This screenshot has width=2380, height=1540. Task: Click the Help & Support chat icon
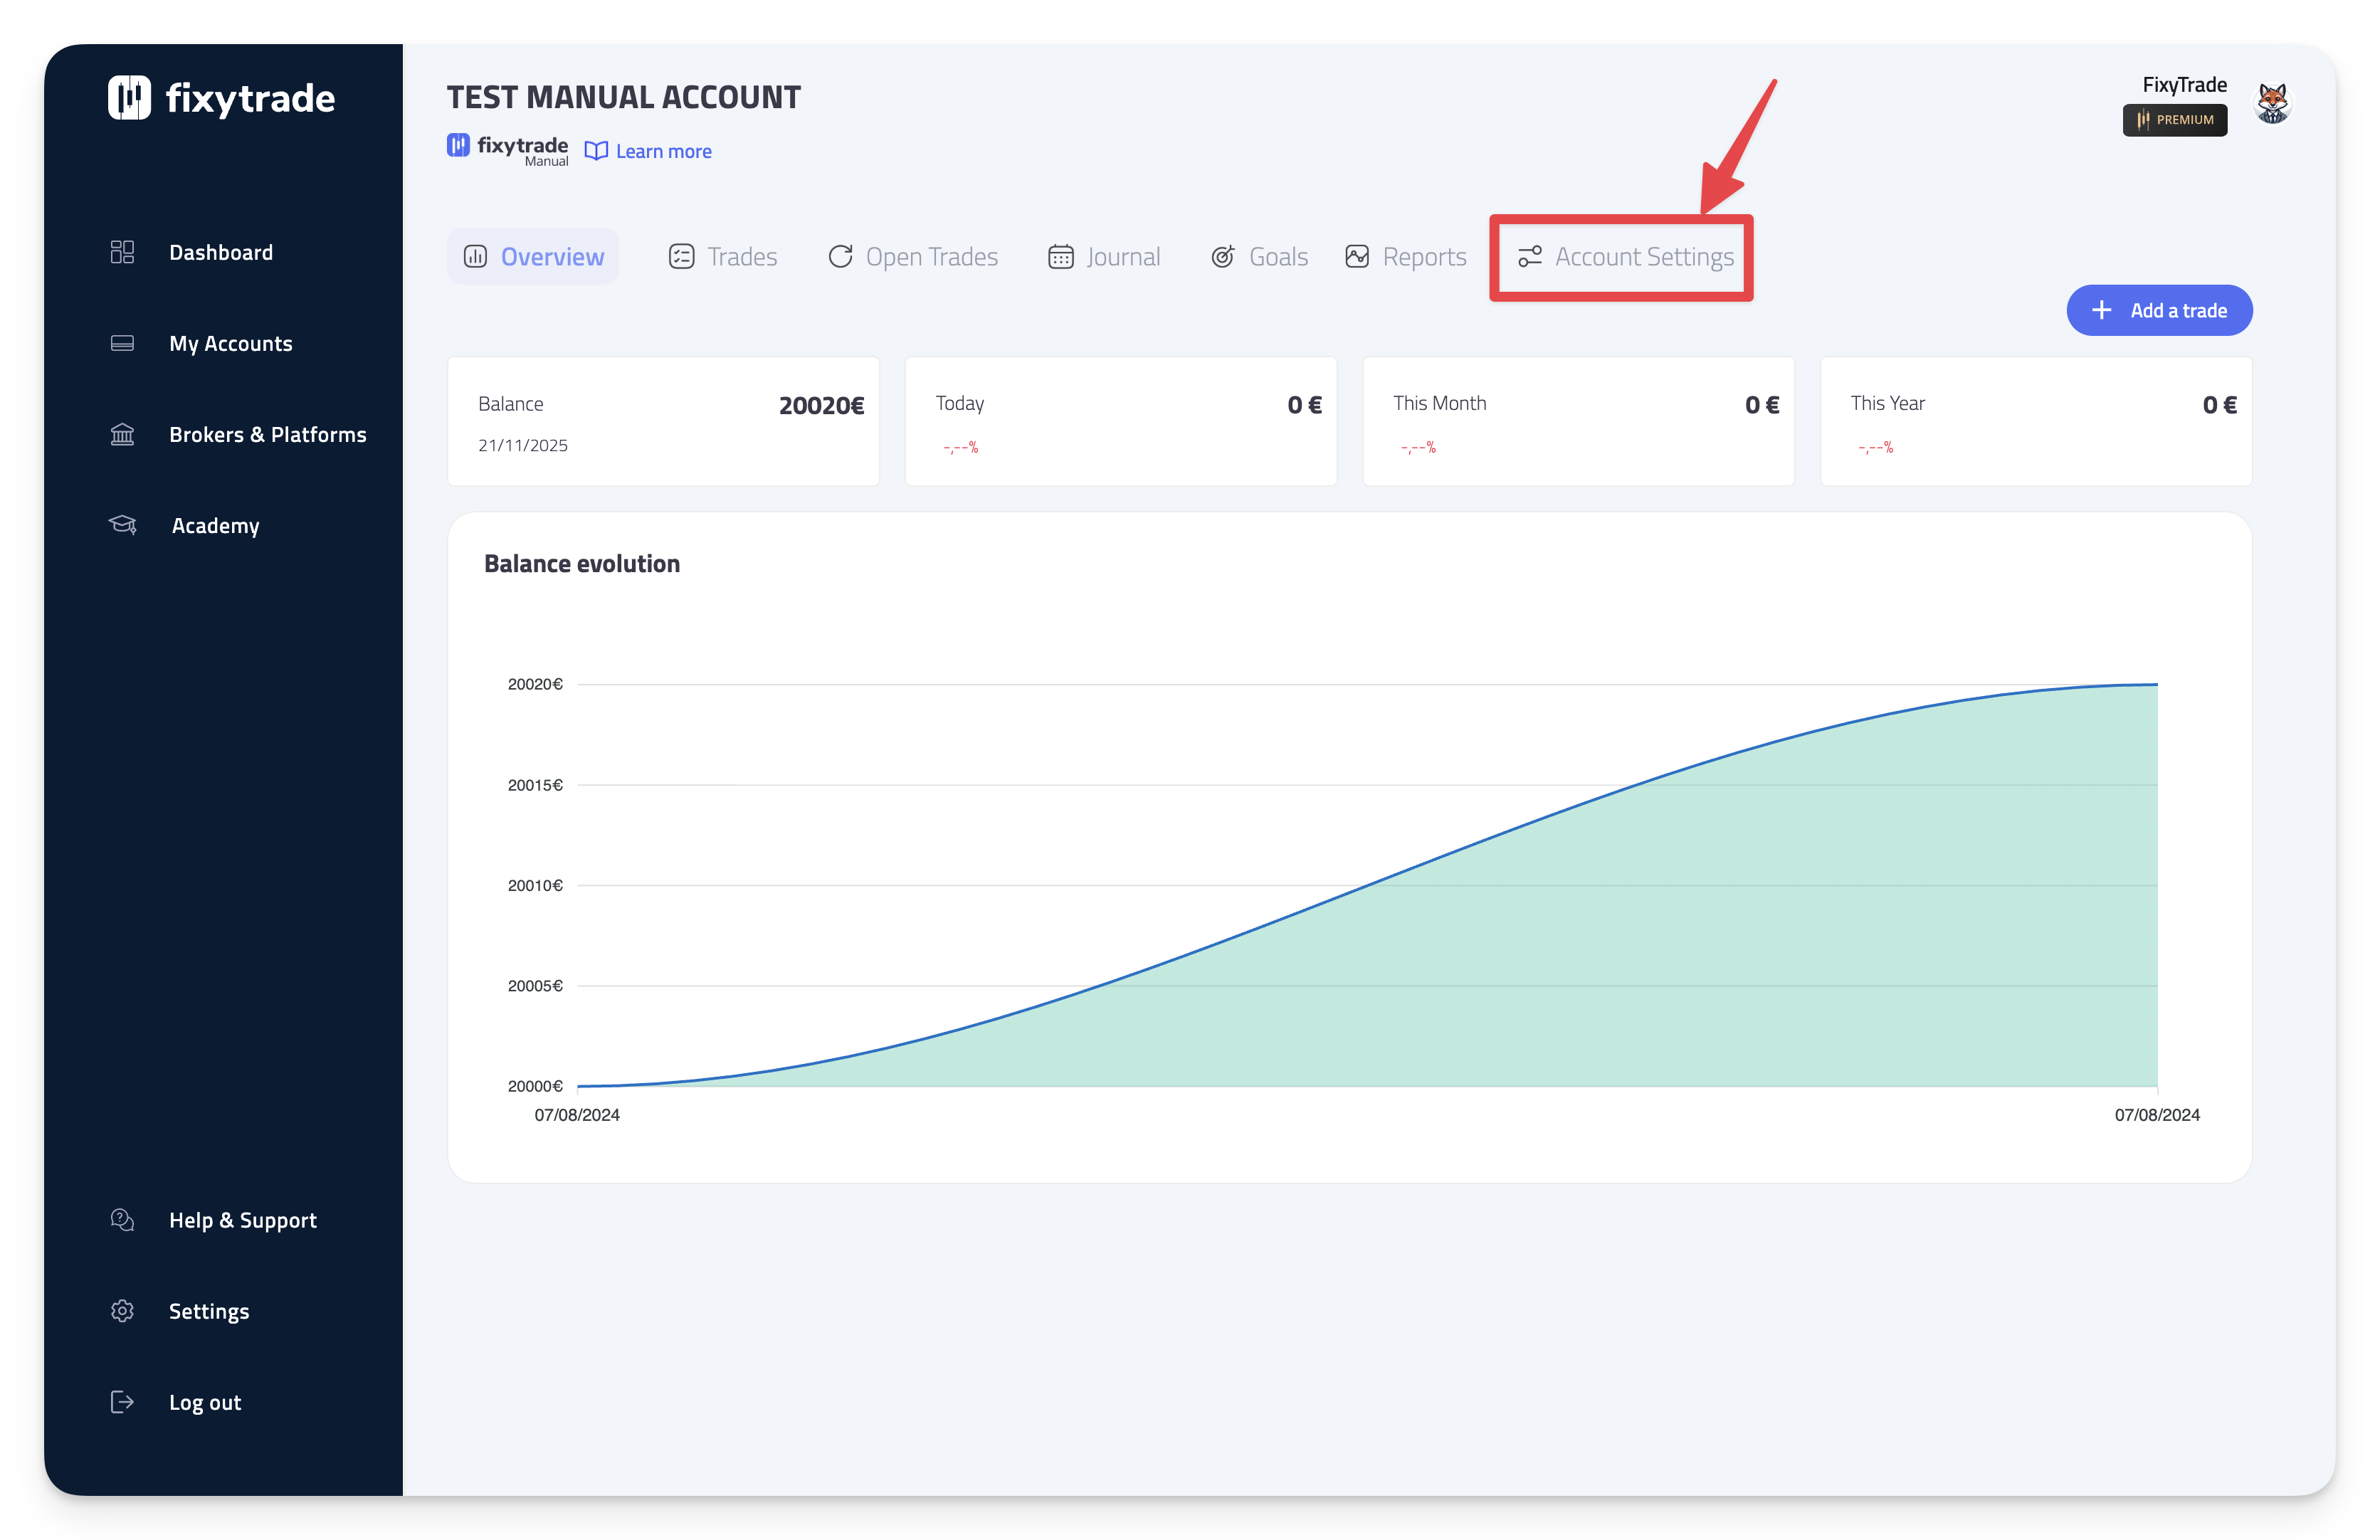click(x=122, y=1220)
